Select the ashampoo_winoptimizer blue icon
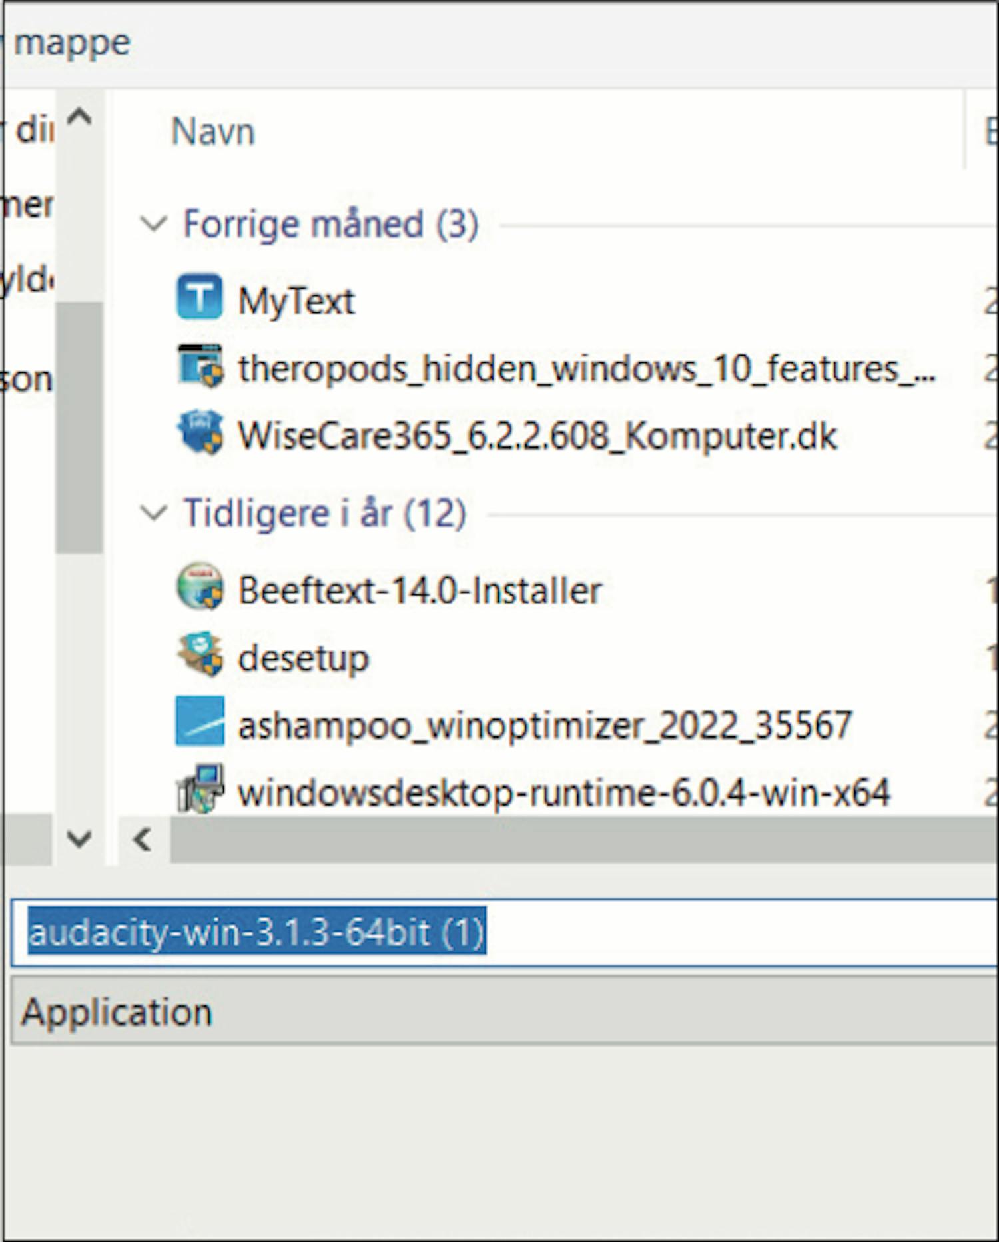The image size is (999, 1242). tap(199, 722)
